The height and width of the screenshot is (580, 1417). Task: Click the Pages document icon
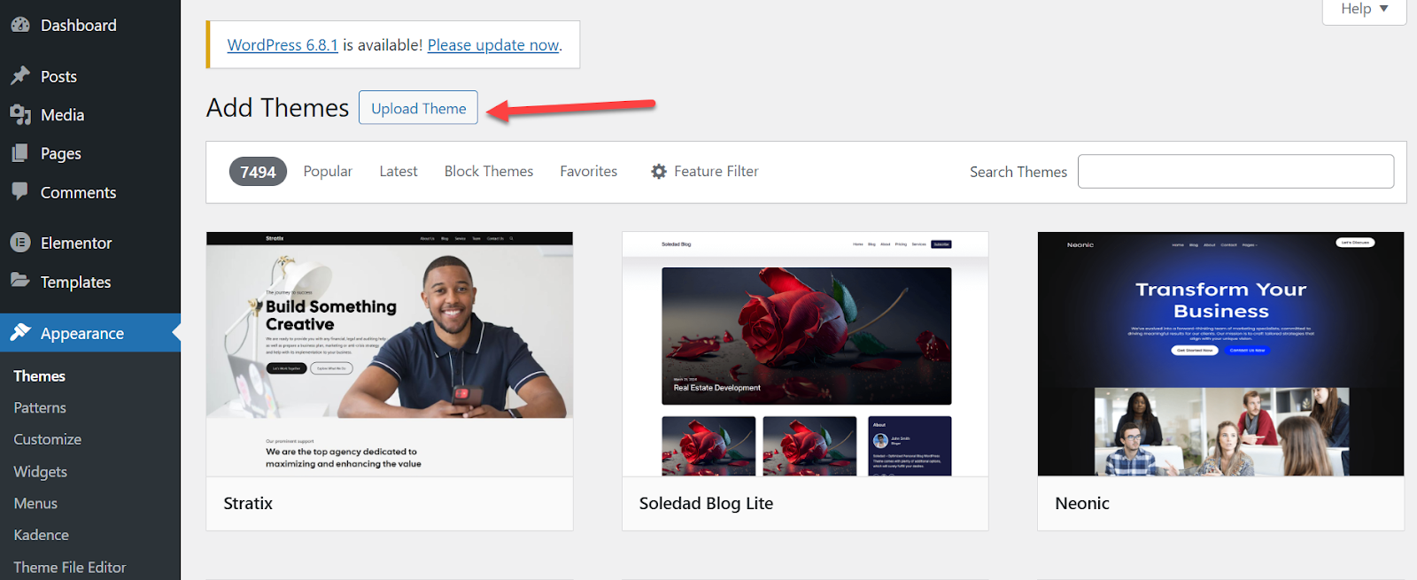click(20, 153)
